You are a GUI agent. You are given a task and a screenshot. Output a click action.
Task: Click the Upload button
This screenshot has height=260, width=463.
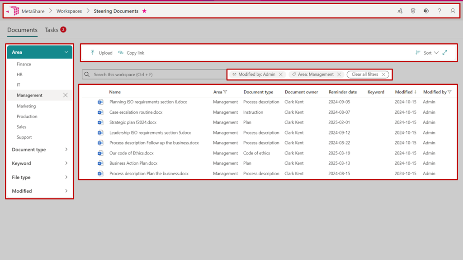pyautogui.click(x=101, y=53)
